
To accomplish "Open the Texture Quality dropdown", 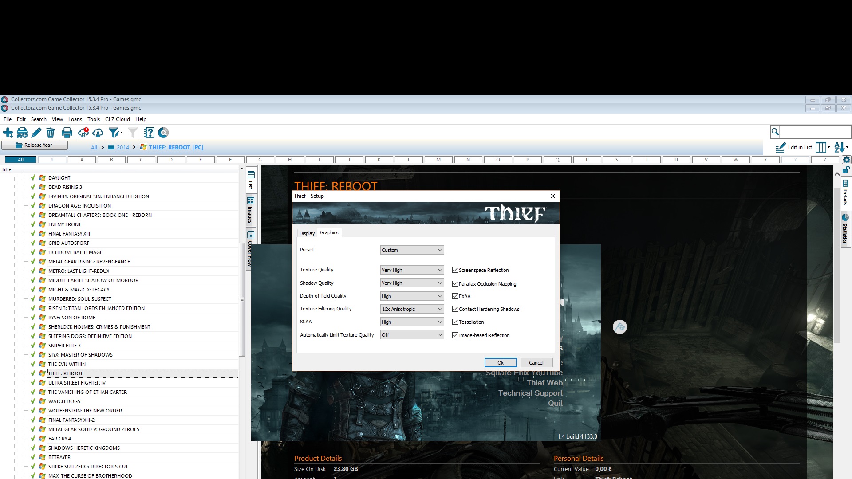I will click(x=412, y=270).
